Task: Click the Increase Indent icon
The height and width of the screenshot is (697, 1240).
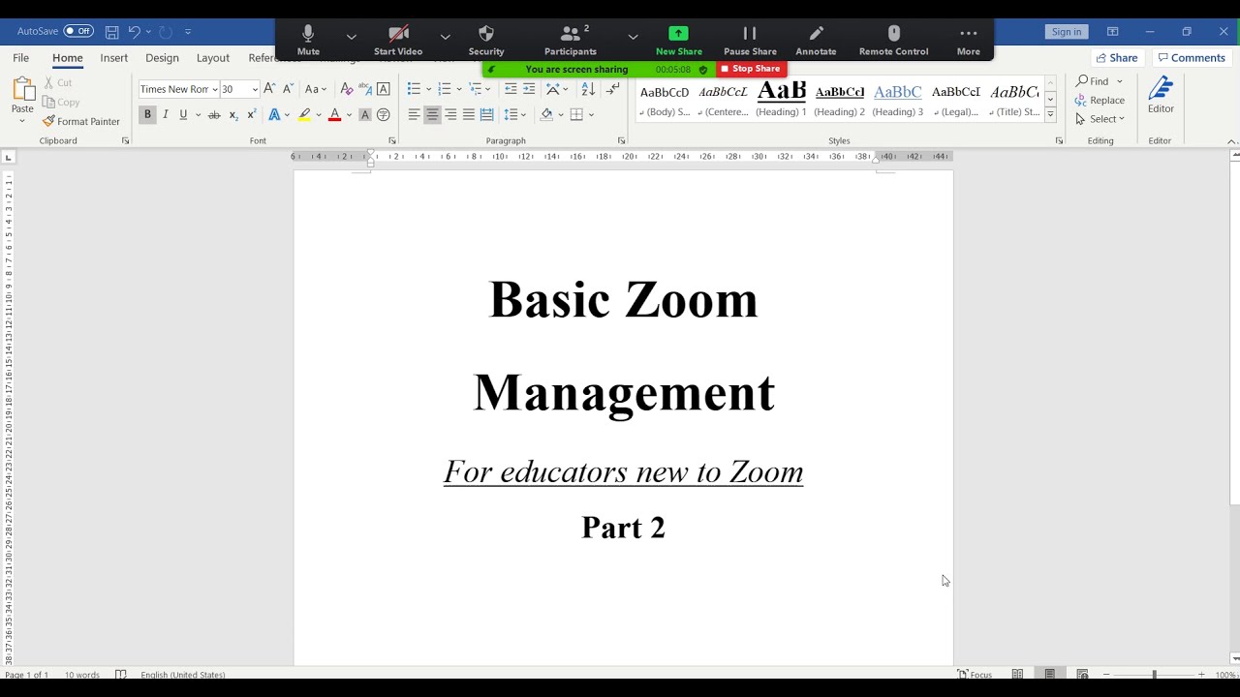Action: point(529,89)
